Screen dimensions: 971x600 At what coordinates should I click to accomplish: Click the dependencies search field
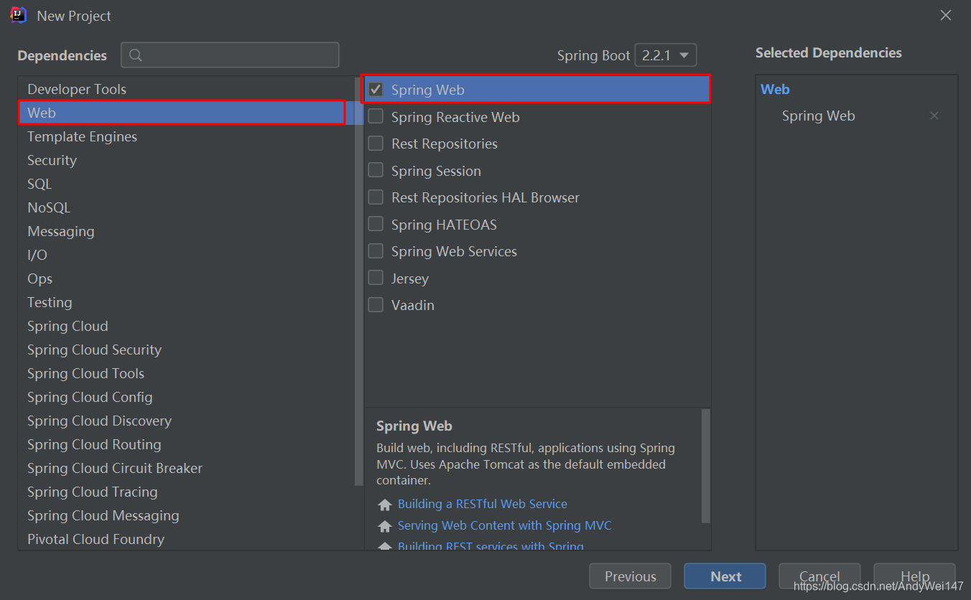(230, 55)
